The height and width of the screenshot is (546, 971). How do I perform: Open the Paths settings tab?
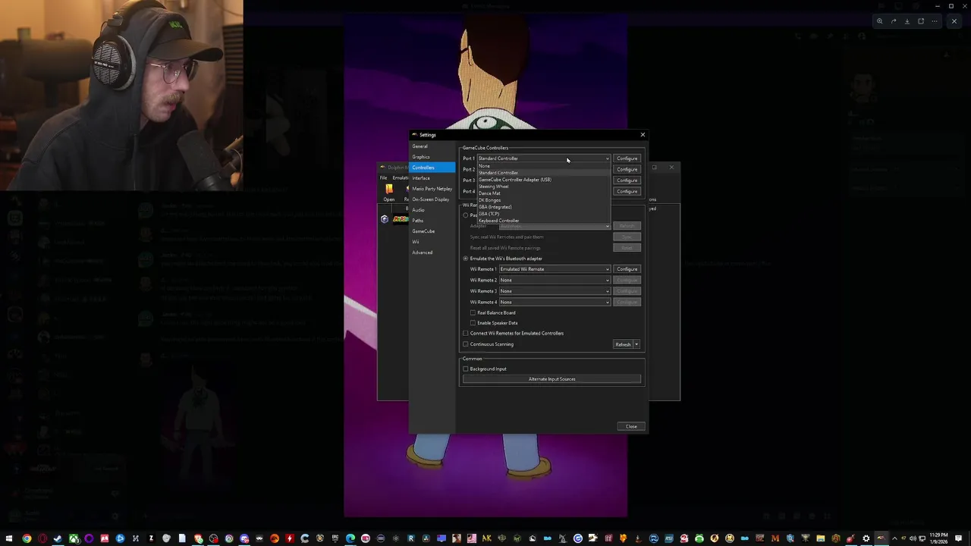click(432, 221)
